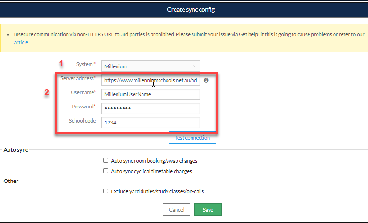Image resolution: width=368 pixels, height=223 pixels.
Task: Cancel the sync config dialog
Action: coord(176,210)
